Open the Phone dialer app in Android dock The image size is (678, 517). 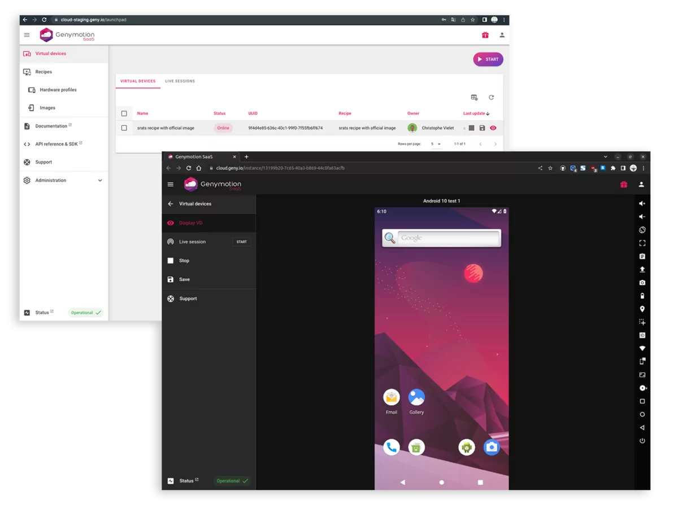392,448
